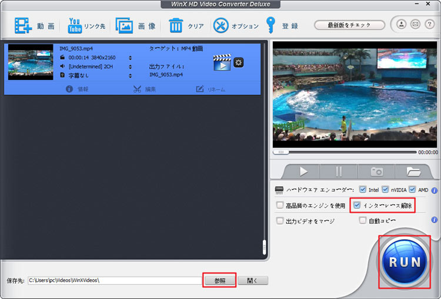Open the 編集 scissors editor
This screenshot has width=441, height=299.
tap(145, 89)
